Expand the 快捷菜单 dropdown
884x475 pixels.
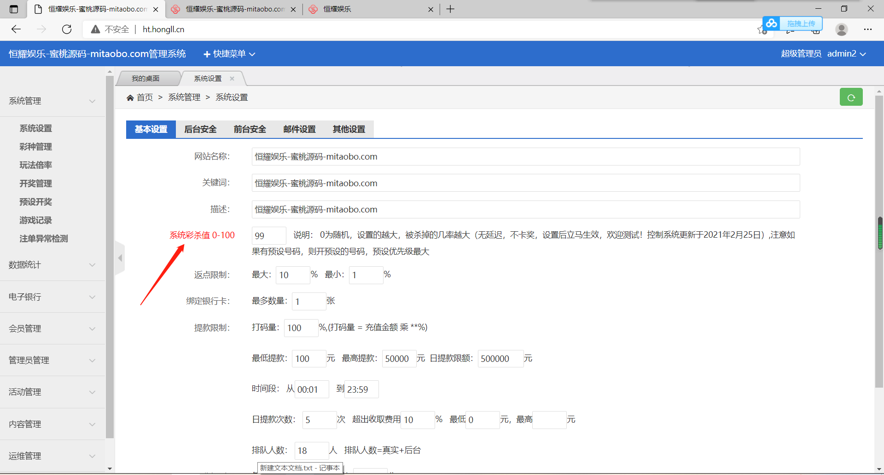(229, 54)
